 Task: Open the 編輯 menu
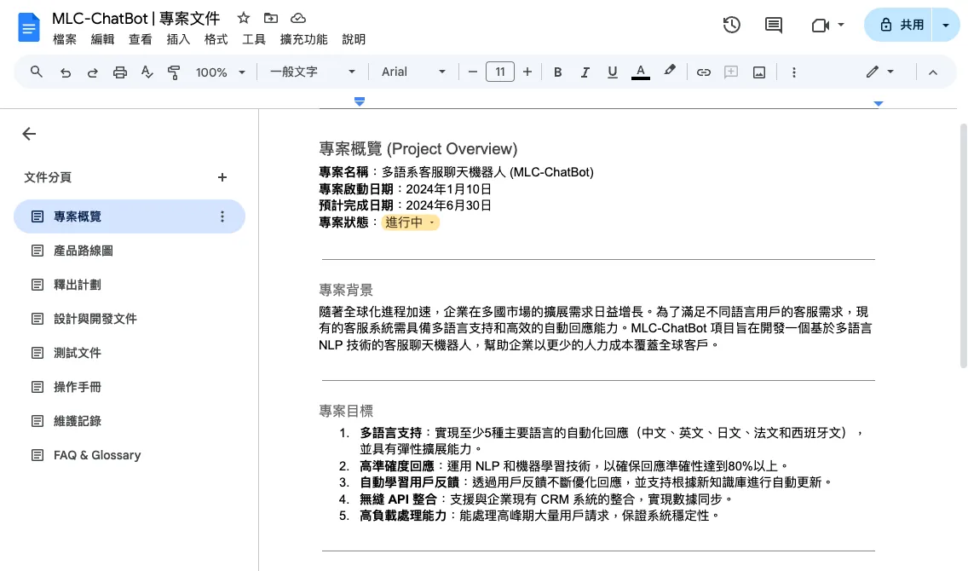point(102,39)
